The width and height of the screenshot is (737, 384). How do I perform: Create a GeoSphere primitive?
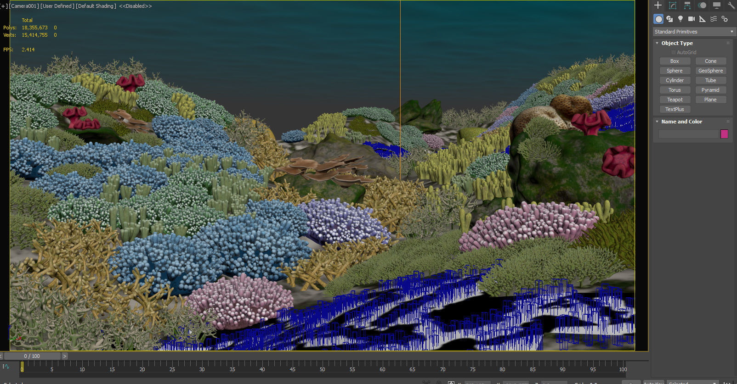[710, 71]
